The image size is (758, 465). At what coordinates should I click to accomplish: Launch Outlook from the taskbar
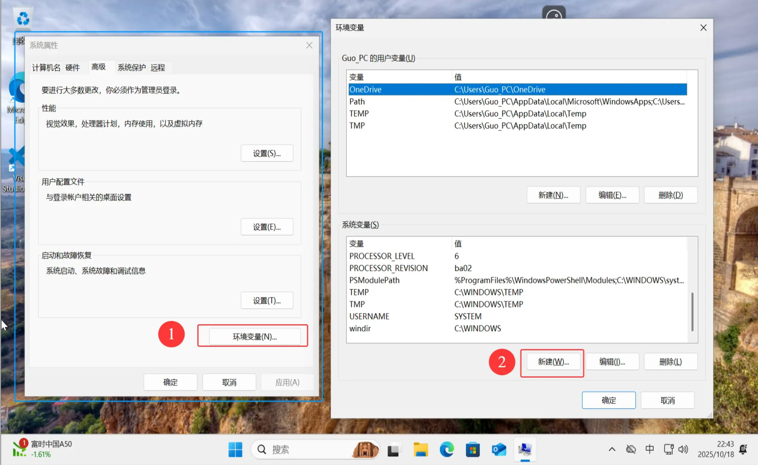point(498,449)
